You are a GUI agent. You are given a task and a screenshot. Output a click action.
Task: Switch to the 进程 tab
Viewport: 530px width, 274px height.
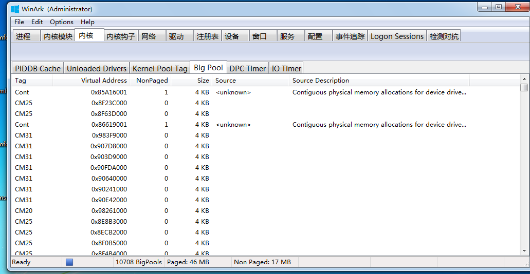(27, 36)
